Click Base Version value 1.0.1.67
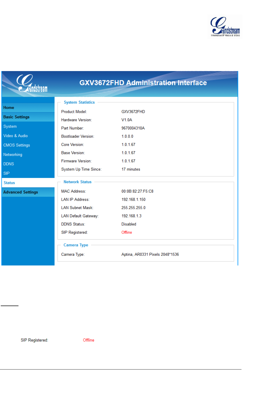 (x=128, y=153)
